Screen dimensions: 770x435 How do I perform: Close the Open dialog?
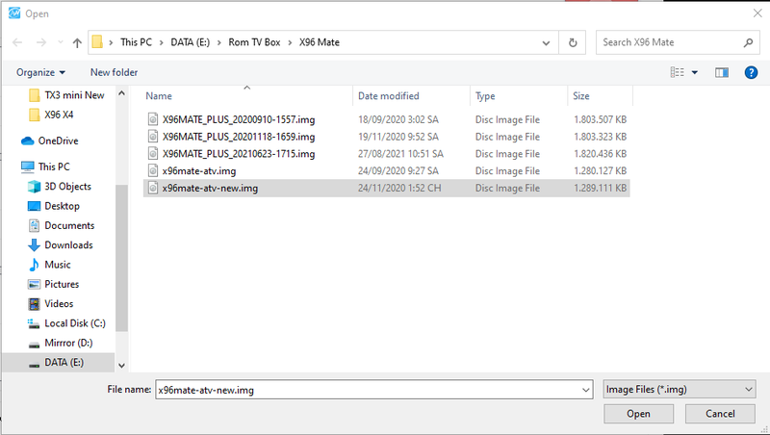(757, 13)
